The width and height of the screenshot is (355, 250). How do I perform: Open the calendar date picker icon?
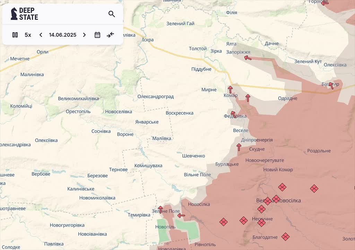[x=97, y=35]
